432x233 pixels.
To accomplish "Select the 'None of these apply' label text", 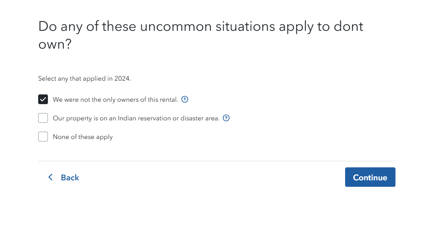I will click(83, 137).
